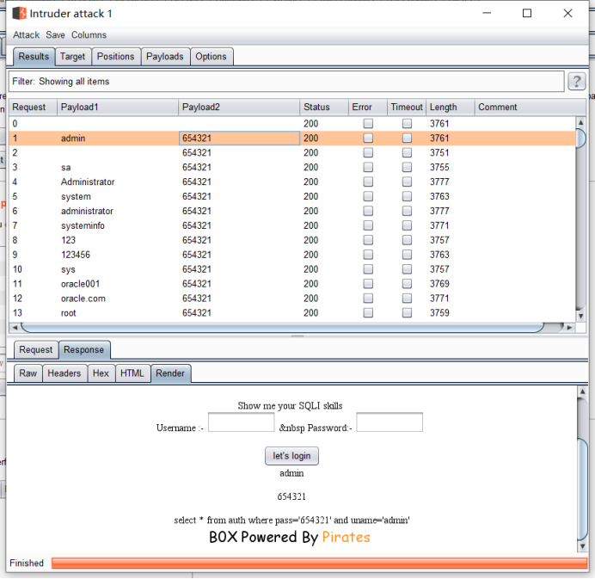
Task: Switch to the Request tab
Action: [x=36, y=349]
